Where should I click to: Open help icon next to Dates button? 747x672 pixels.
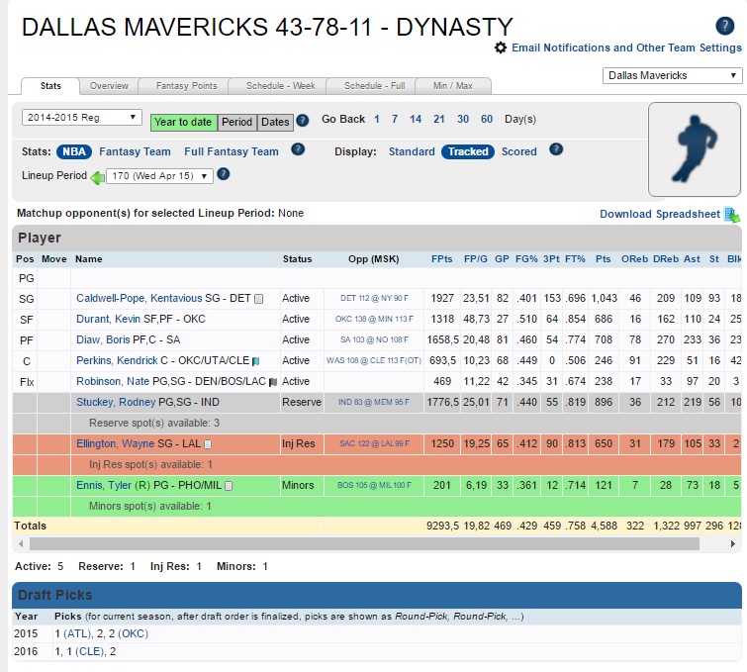[302, 120]
